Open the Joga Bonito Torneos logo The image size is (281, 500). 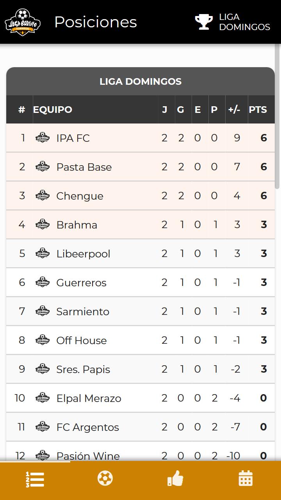coord(23,22)
